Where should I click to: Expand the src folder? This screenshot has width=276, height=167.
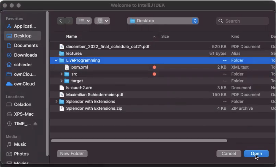click(61, 74)
